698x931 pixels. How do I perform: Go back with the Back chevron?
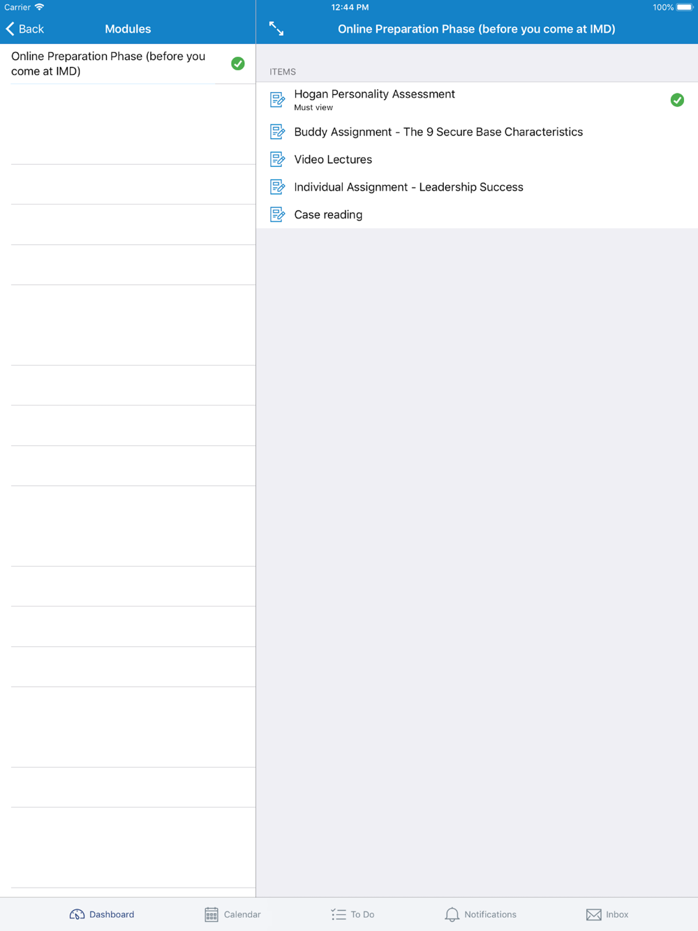click(x=24, y=29)
